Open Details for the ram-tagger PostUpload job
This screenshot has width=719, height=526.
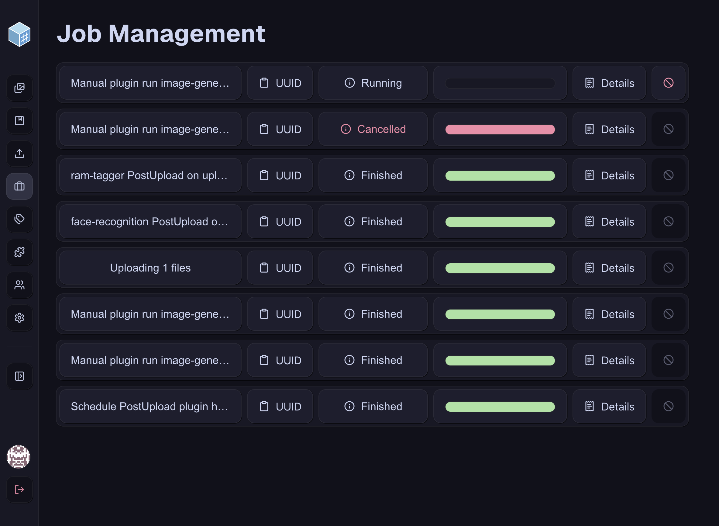click(x=609, y=175)
